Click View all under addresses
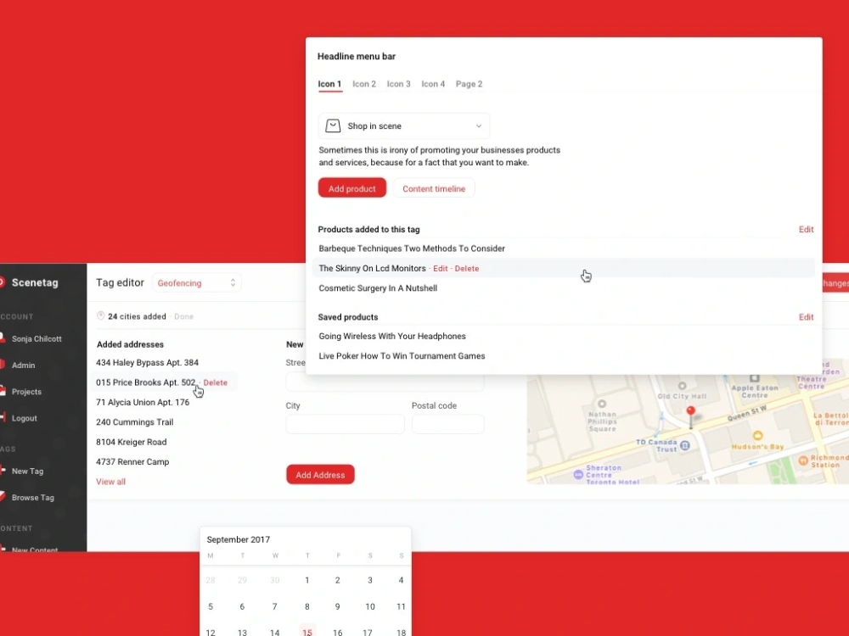The width and height of the screenshot is (849, 636). click(x=110, y=481)
